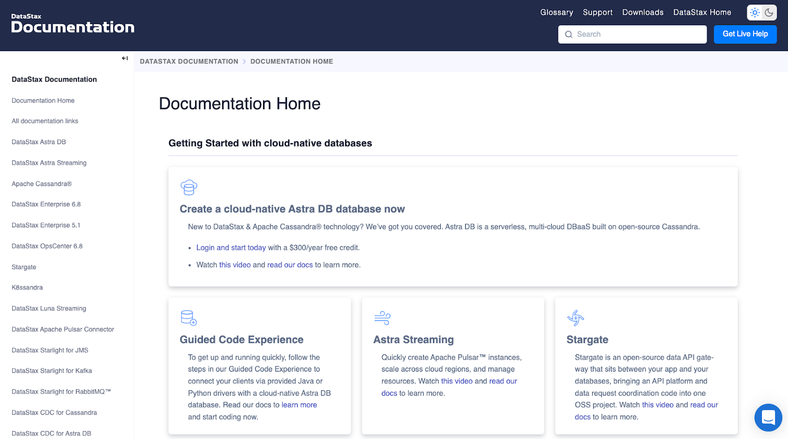788x439 pixels.
Task: Click DOCUMENTATION HOME breadcrumb
Action: point(292,62)
